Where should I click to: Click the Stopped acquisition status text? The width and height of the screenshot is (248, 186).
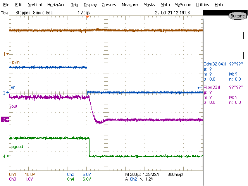[23, 13]
